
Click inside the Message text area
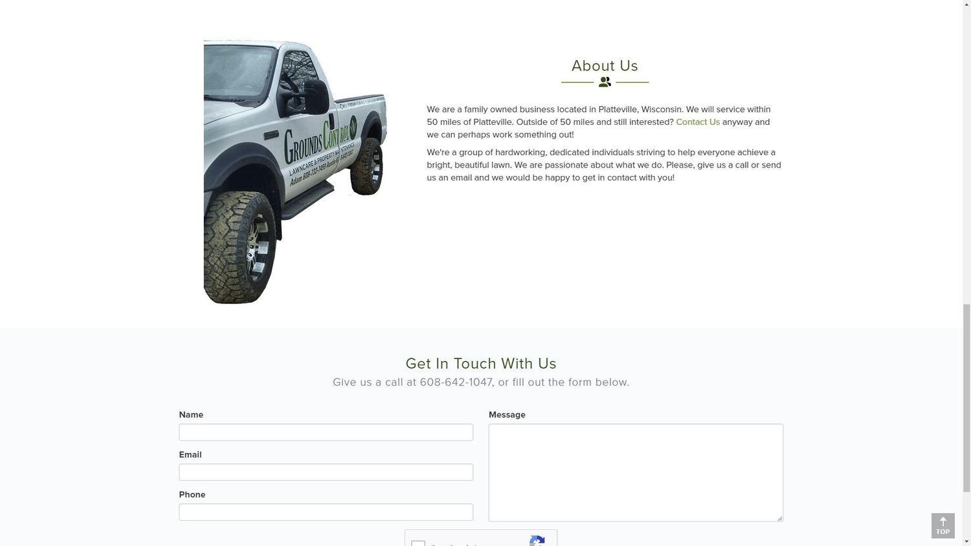pyautogui.click(x=636, y=473)
